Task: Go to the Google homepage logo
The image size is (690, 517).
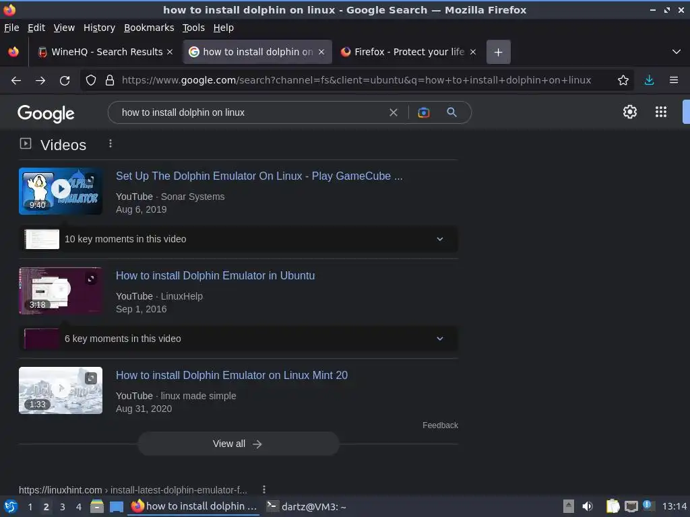Action: point(46,113)
